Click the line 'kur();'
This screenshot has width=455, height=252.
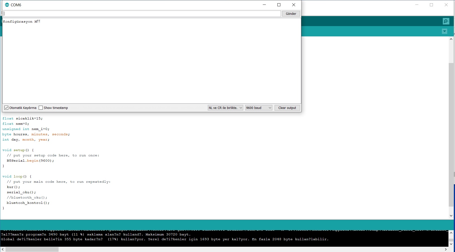pos(13,187)
